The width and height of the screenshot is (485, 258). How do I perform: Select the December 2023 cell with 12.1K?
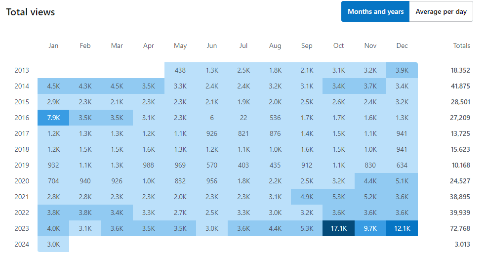point(402,228)
